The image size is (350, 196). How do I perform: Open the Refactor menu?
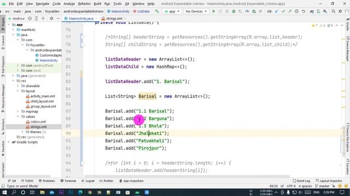[x=84, y=4]
